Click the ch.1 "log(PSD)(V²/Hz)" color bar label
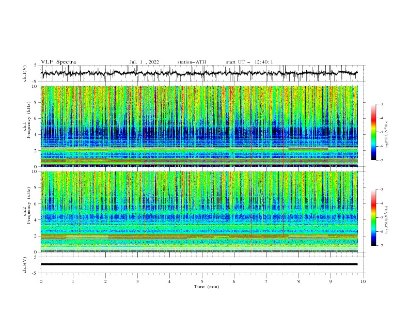409x316 pixels. pos(387,135)
